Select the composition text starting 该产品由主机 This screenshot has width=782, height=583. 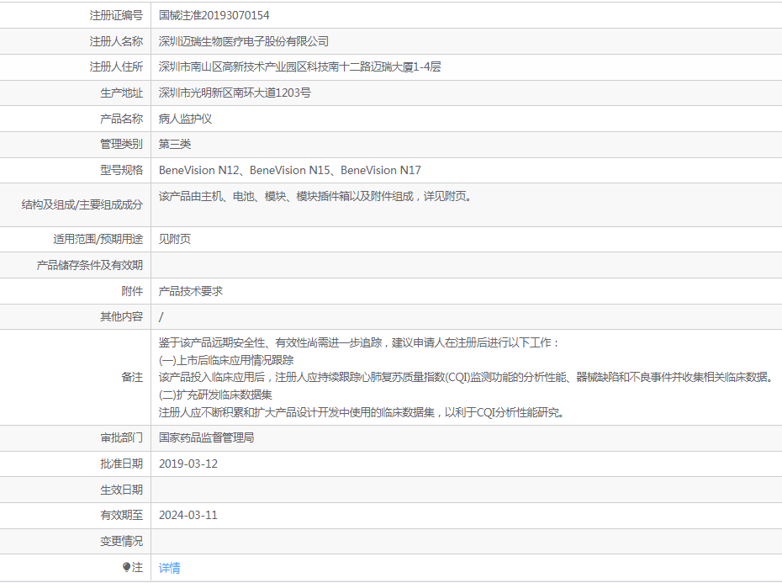[315, 196]
